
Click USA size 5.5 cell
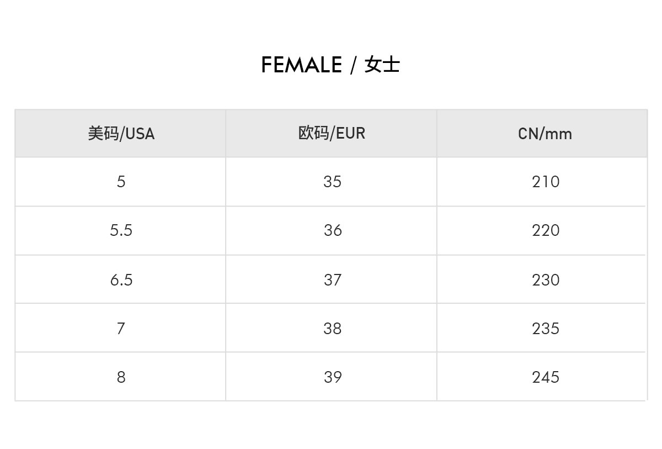121,230
